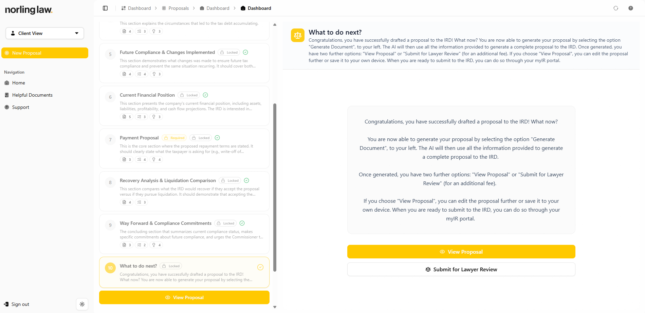Click the document count in Current Financial Position
Image resolution: width=645 pixels, height=313 pixels.
click(x=127, y=117)
